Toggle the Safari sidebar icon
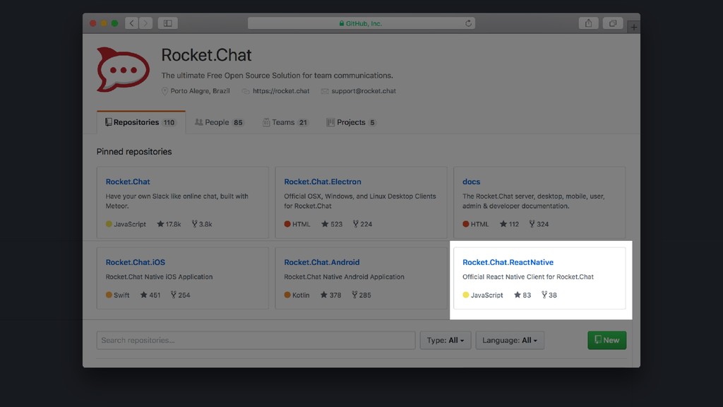This screenshot has width=723, height=407. (168, 23)
